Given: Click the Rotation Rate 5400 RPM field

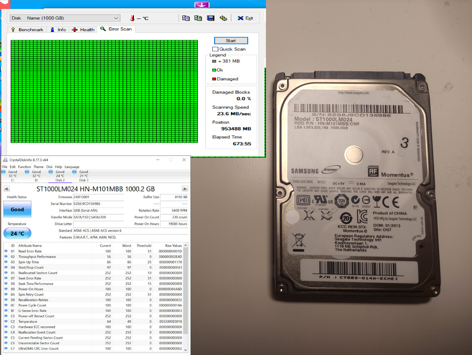Looking at the screenshot, I should click(174, 210).
